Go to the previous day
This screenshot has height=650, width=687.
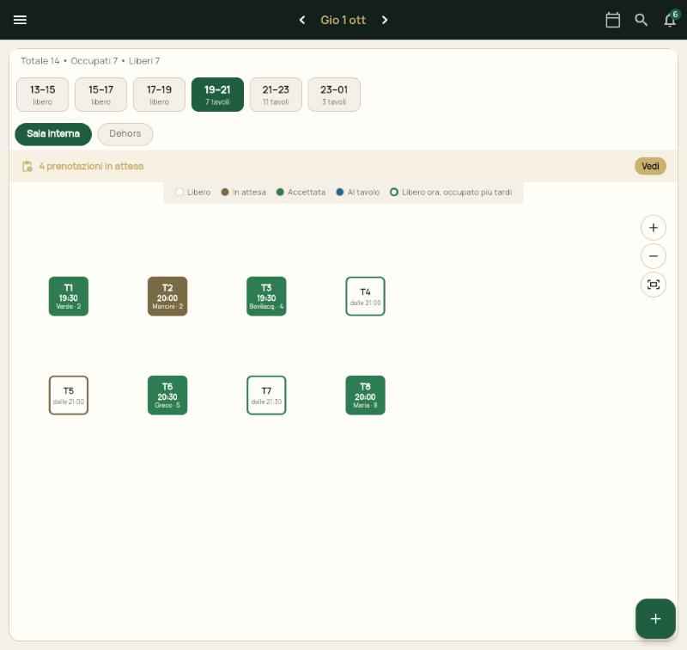coord(302,20)
